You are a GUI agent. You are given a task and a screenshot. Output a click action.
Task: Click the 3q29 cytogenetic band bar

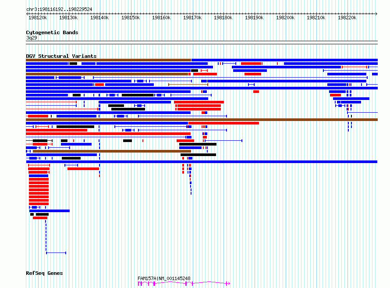coord(202,43)
